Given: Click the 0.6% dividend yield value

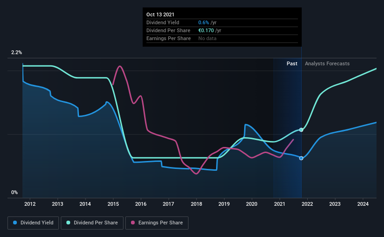Looking at the screenshot, I should [203, 22].
